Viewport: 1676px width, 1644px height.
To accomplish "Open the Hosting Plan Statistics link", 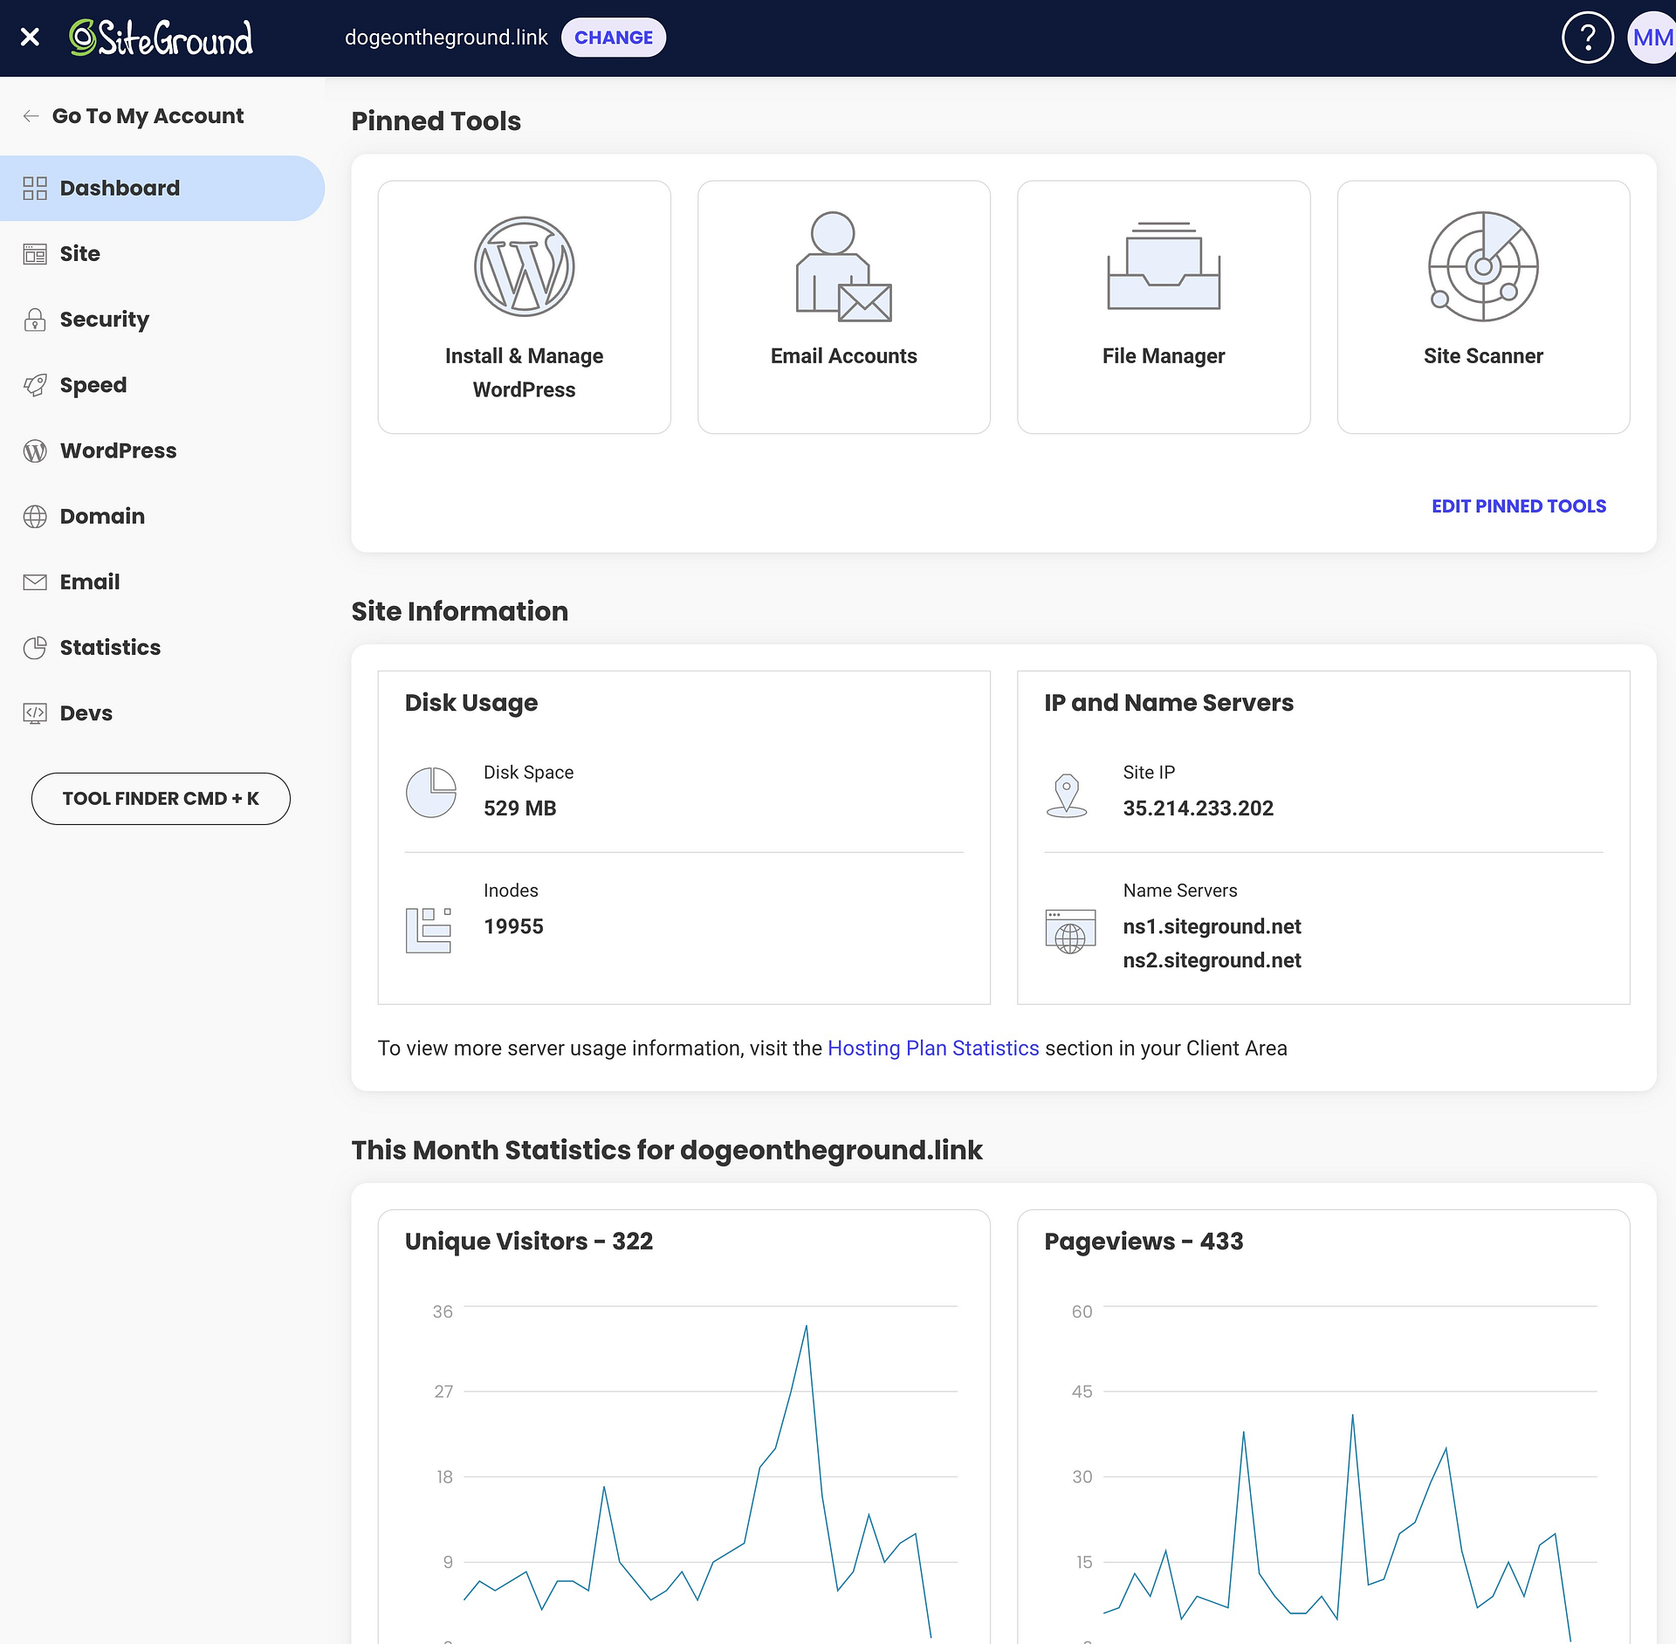I will tap(932, 1048).
